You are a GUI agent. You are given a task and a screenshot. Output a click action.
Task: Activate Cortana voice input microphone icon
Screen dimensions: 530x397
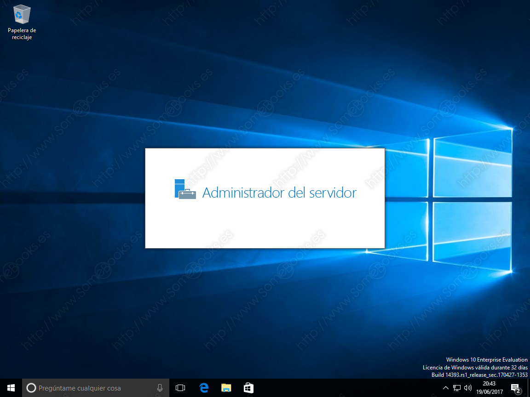point(160,388)
